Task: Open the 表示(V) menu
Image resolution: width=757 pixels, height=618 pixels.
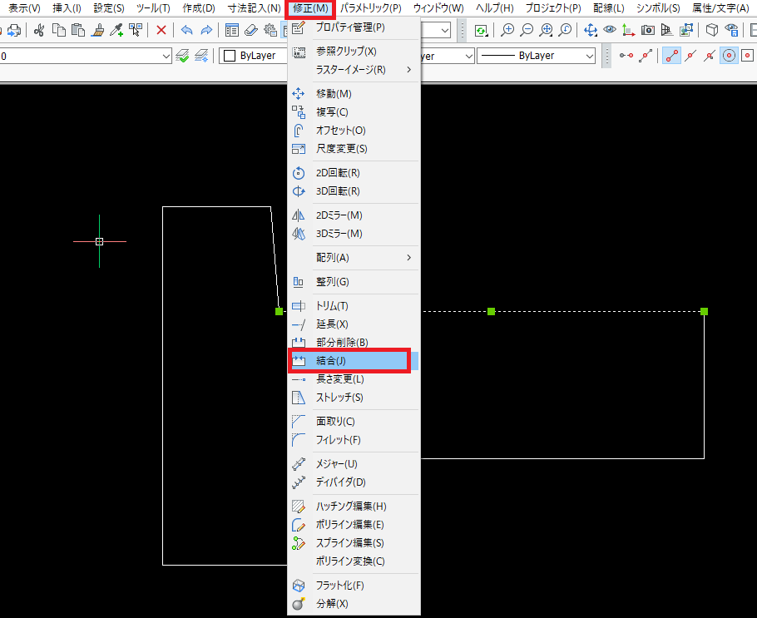Action: 24,8
